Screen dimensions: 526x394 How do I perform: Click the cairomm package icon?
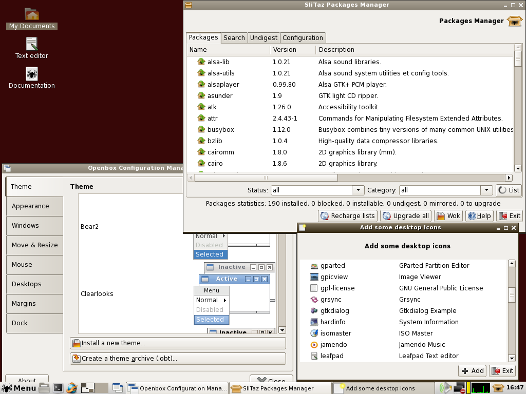point(201,152)
